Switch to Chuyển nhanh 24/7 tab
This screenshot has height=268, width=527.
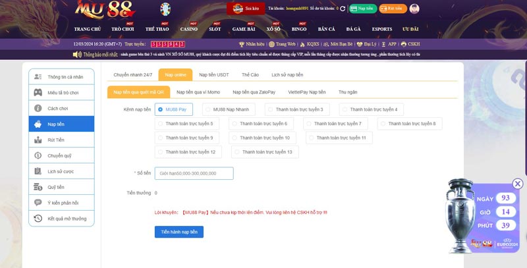tap(133, 74)
